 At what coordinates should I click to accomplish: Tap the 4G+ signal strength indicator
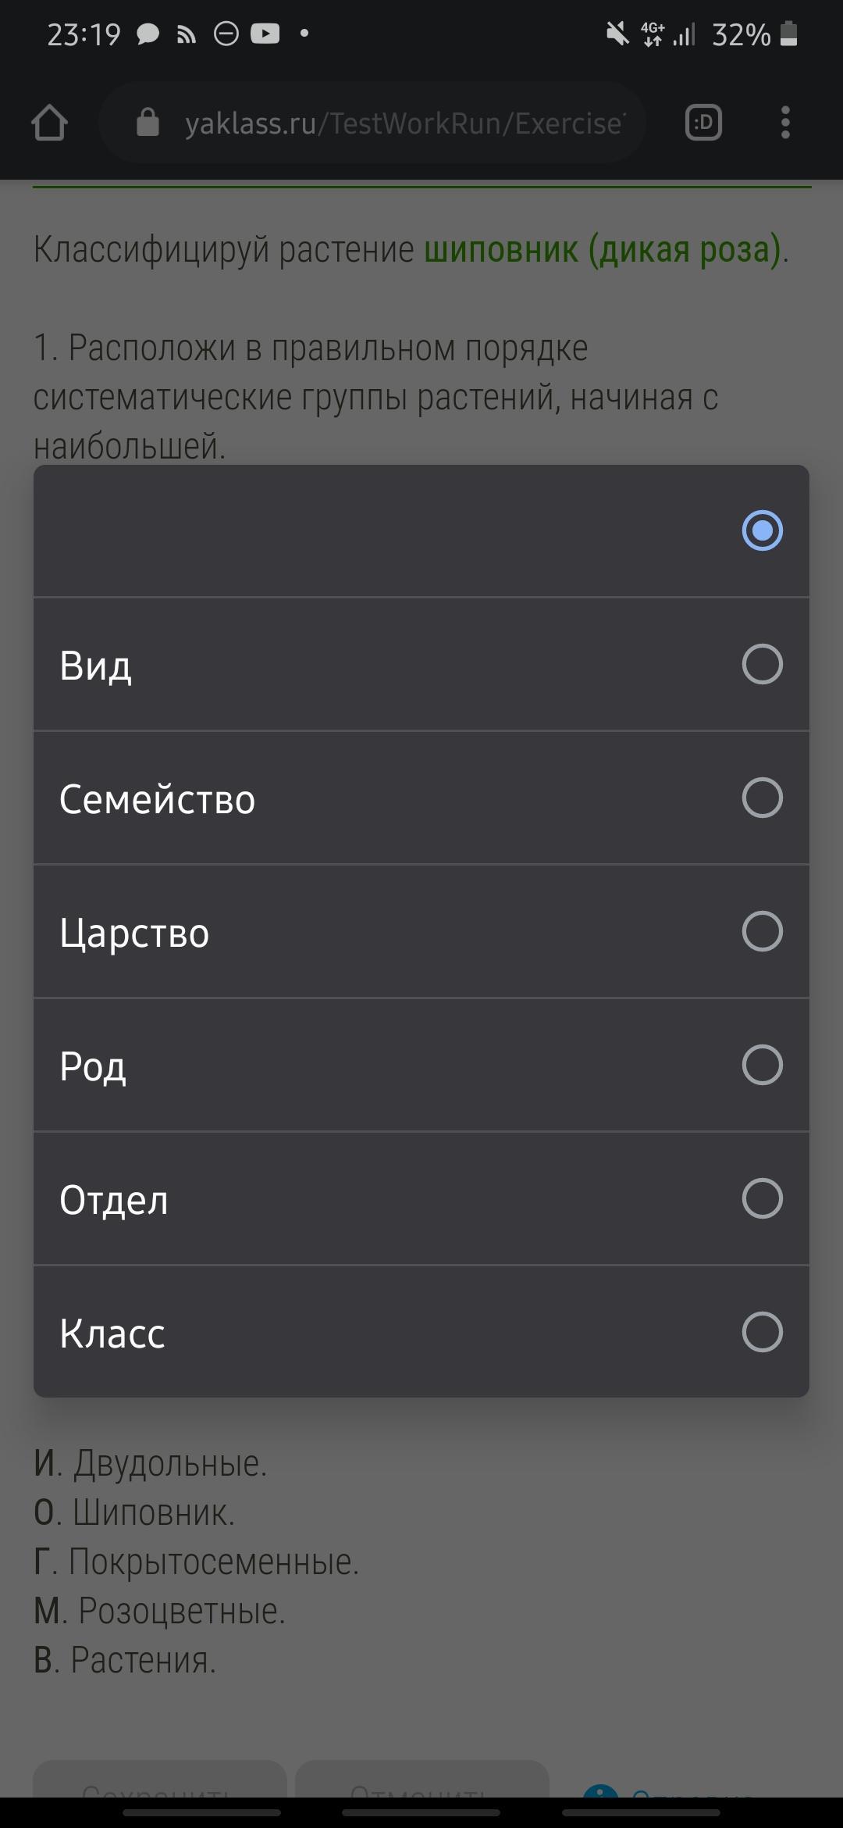[x=667, y=34]
